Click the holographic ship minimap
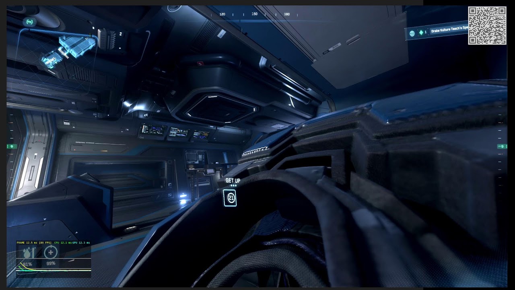 (x=69, y=51)
